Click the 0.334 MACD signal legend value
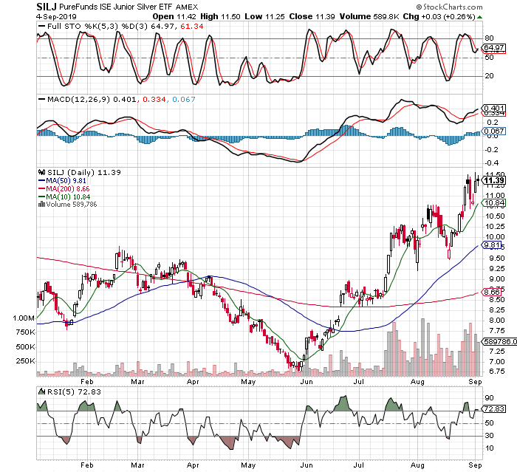 (154, 99)
